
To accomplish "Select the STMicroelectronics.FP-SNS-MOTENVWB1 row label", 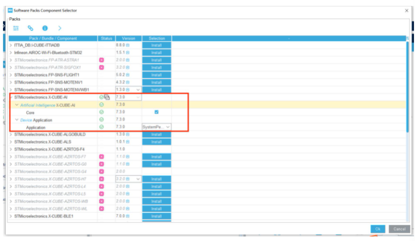I will (x=51, y=90).
